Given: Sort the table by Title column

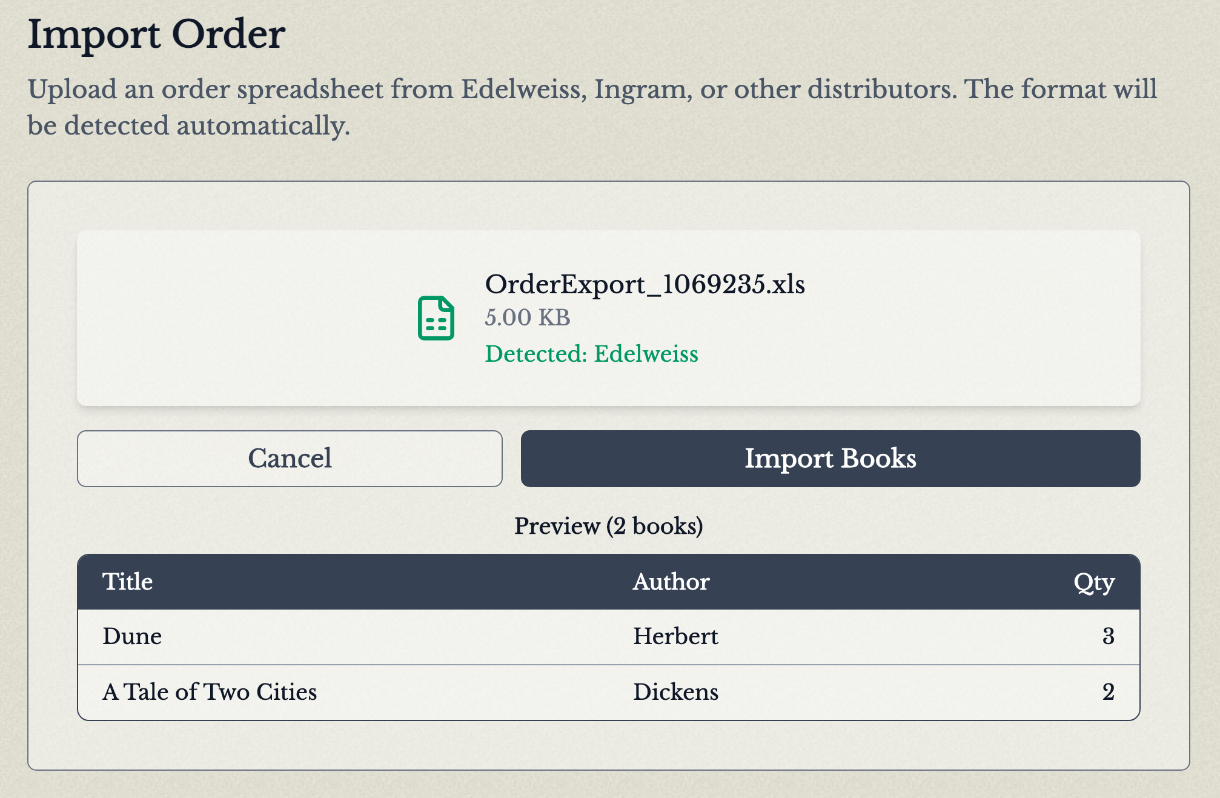Looking at the screenshot, I should click(128, 581).
